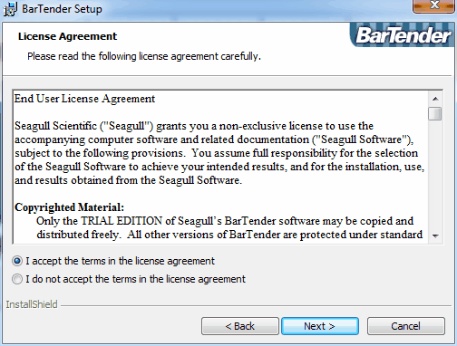
Task: Click the empty scrollbar track below the thumb
Action: coord(435,175)
